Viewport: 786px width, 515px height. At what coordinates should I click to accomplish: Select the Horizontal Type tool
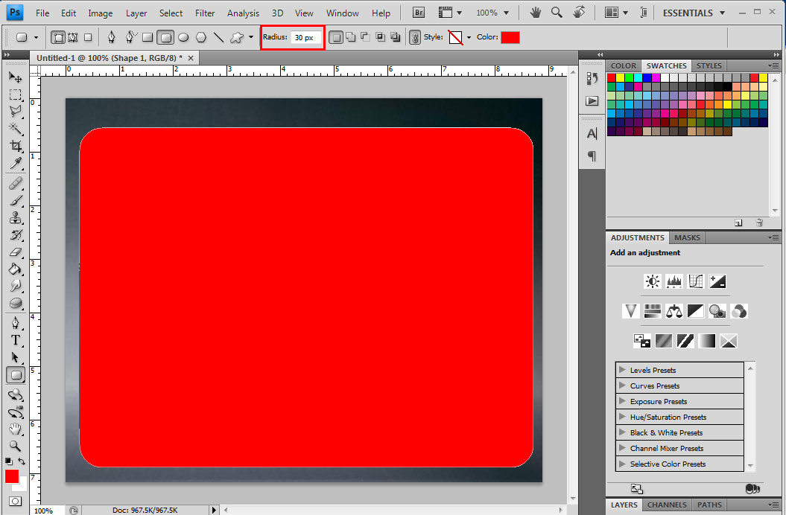click(16, 339)
